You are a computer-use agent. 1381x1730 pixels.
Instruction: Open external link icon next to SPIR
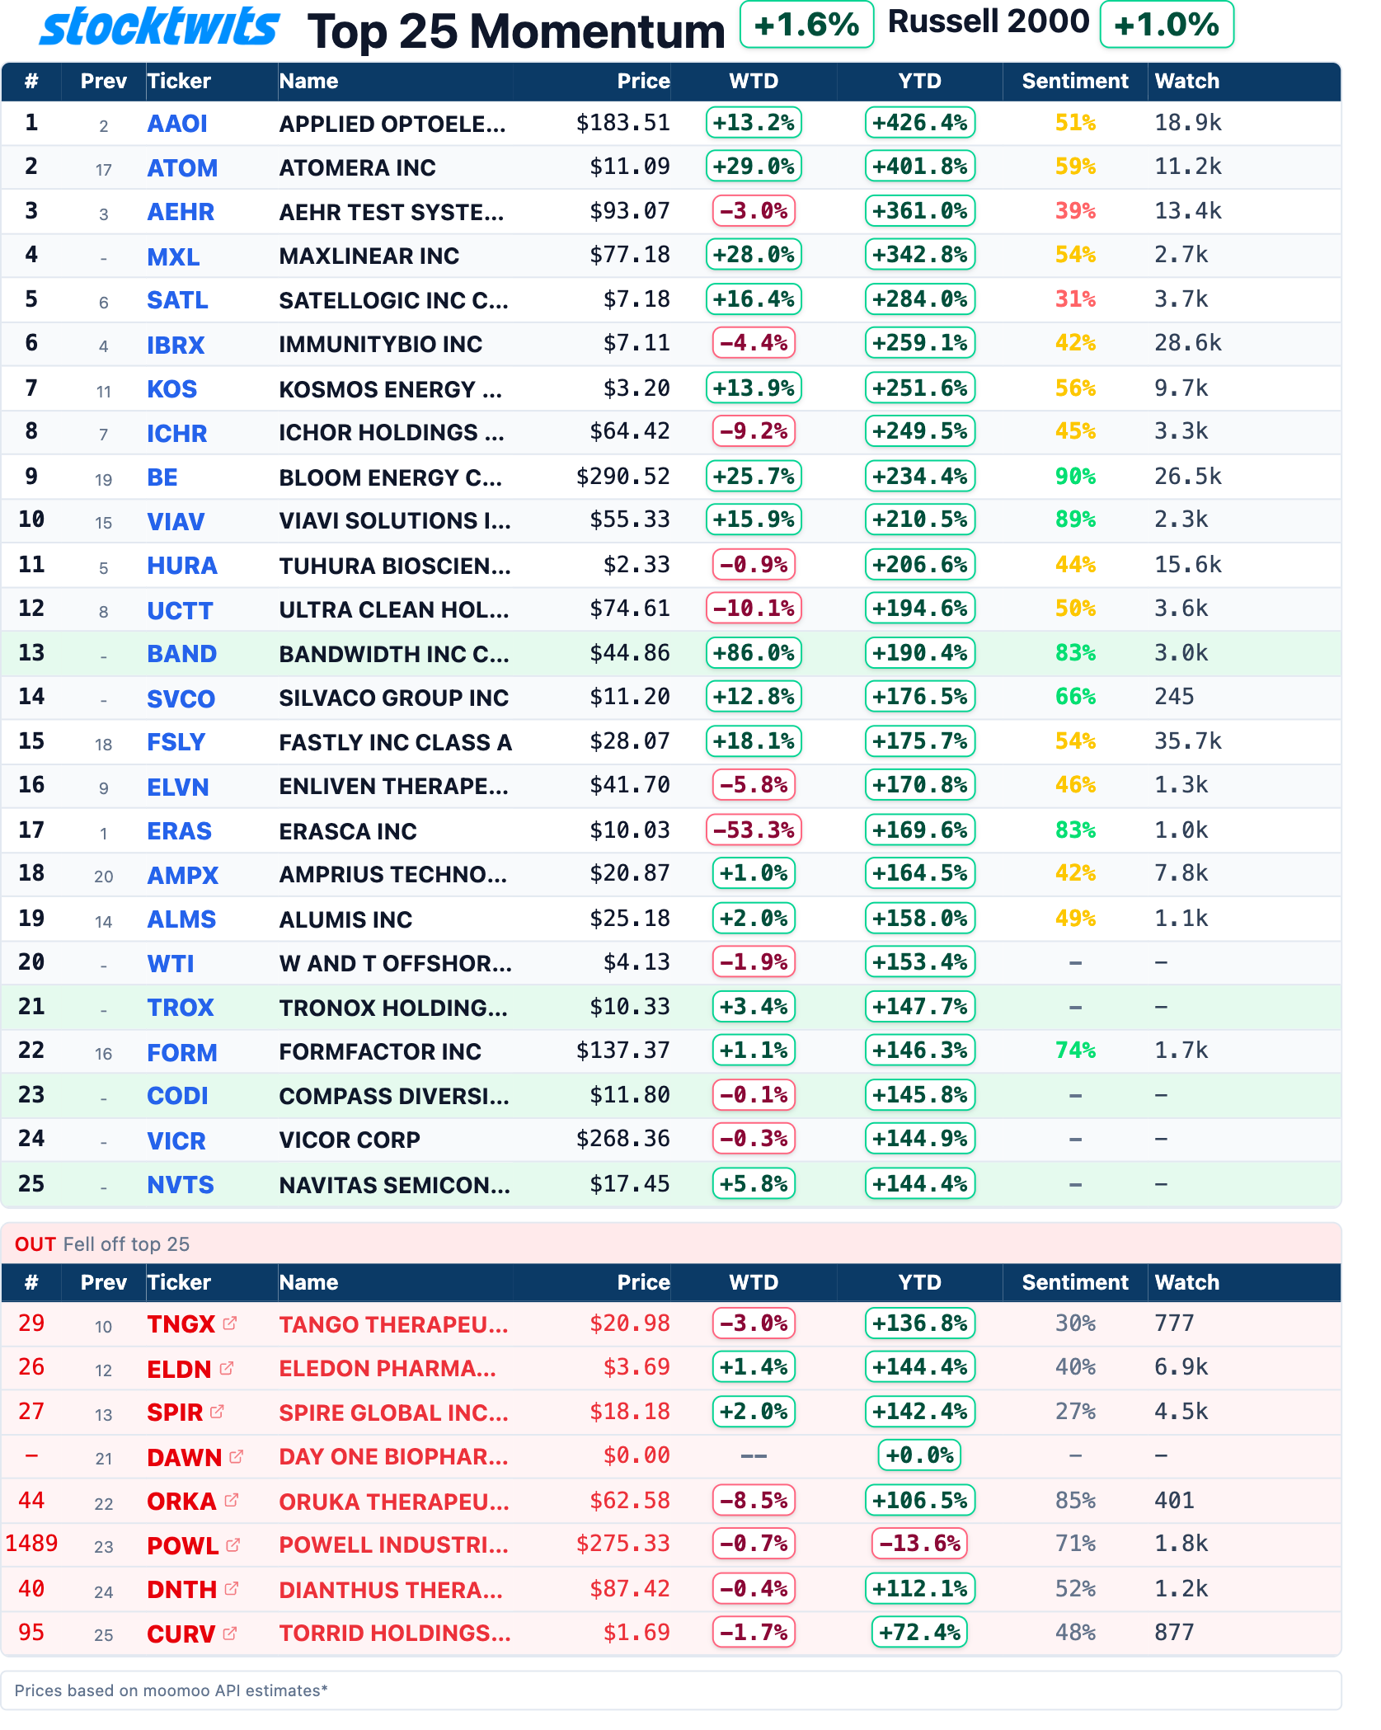217,1412
